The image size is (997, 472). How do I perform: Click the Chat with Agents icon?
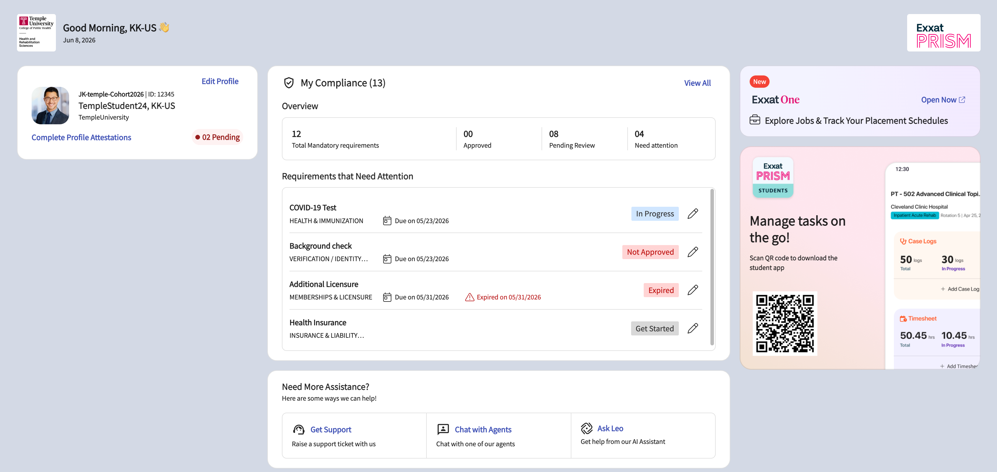pos(443,429)
